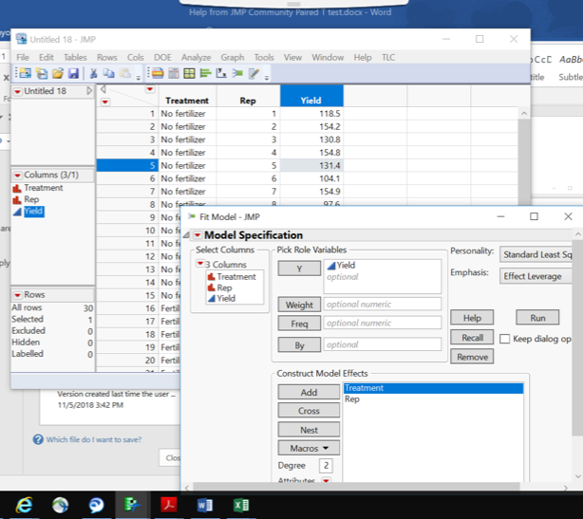Screen dimensions: 583x519
Task: Open Untitled 18 table red triangle menu
Action: (x=17, y=91)
